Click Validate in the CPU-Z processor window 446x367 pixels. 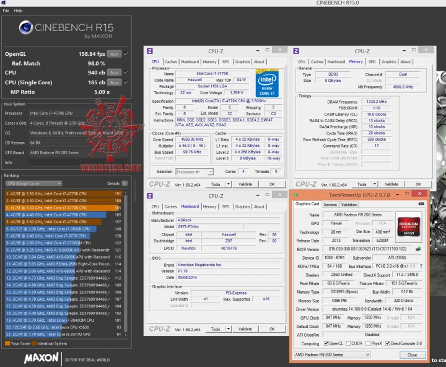click(x=245, y=184)
